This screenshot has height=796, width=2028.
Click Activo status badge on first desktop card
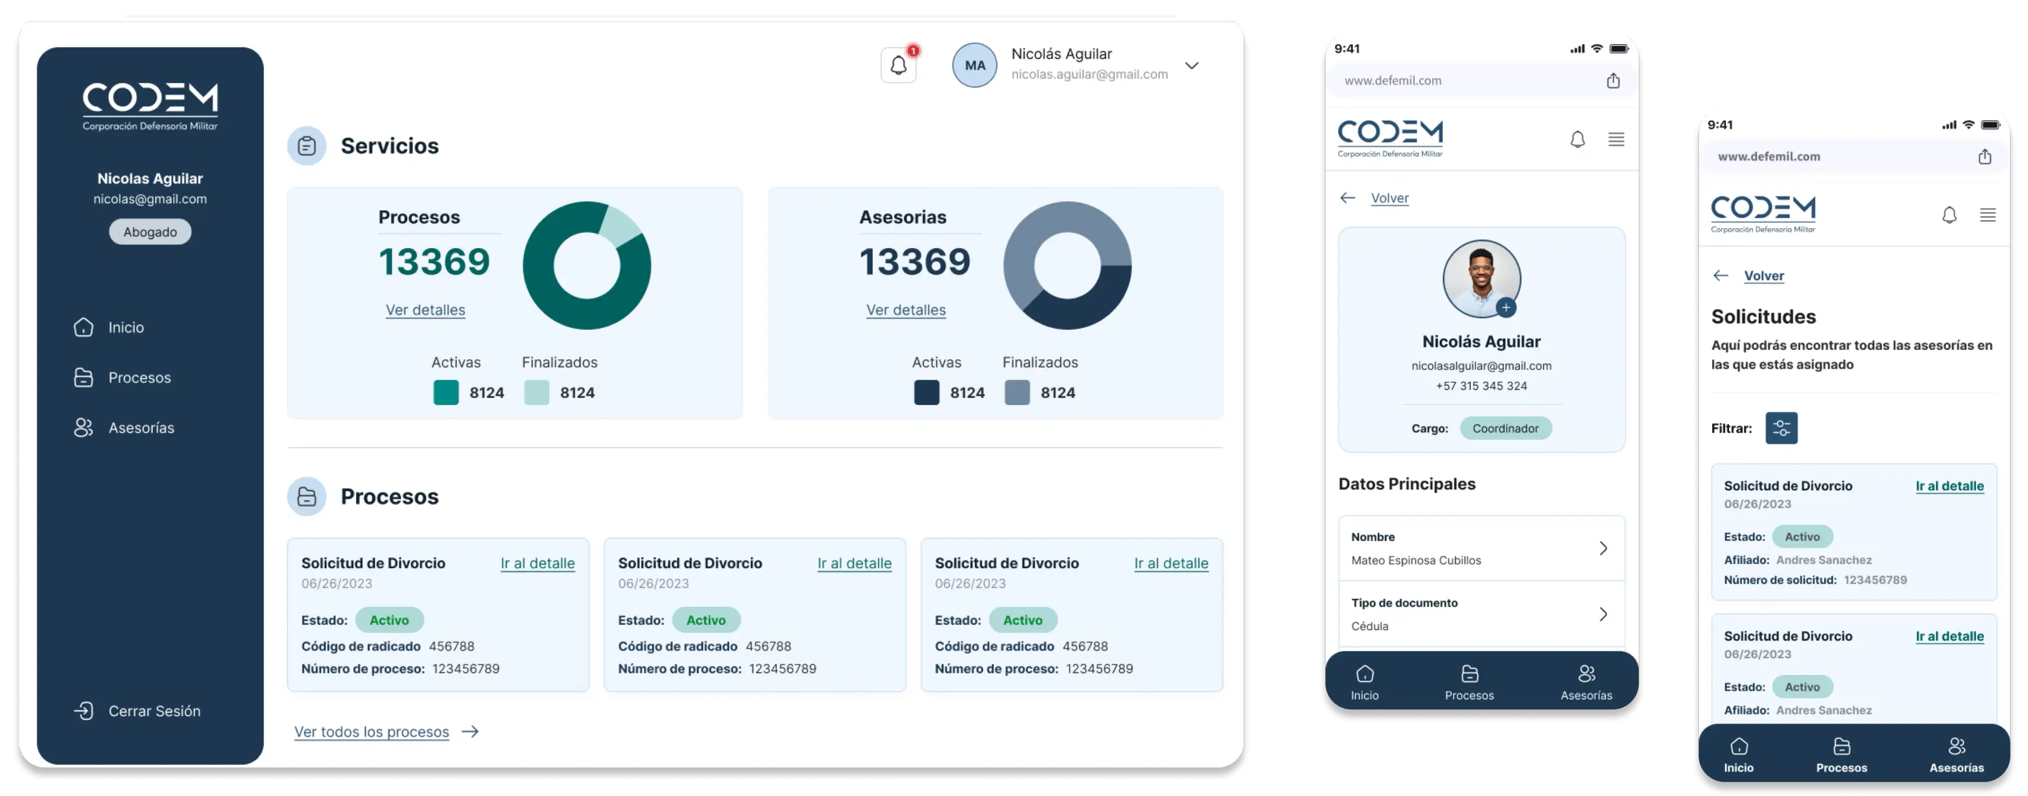pos(389,620)
